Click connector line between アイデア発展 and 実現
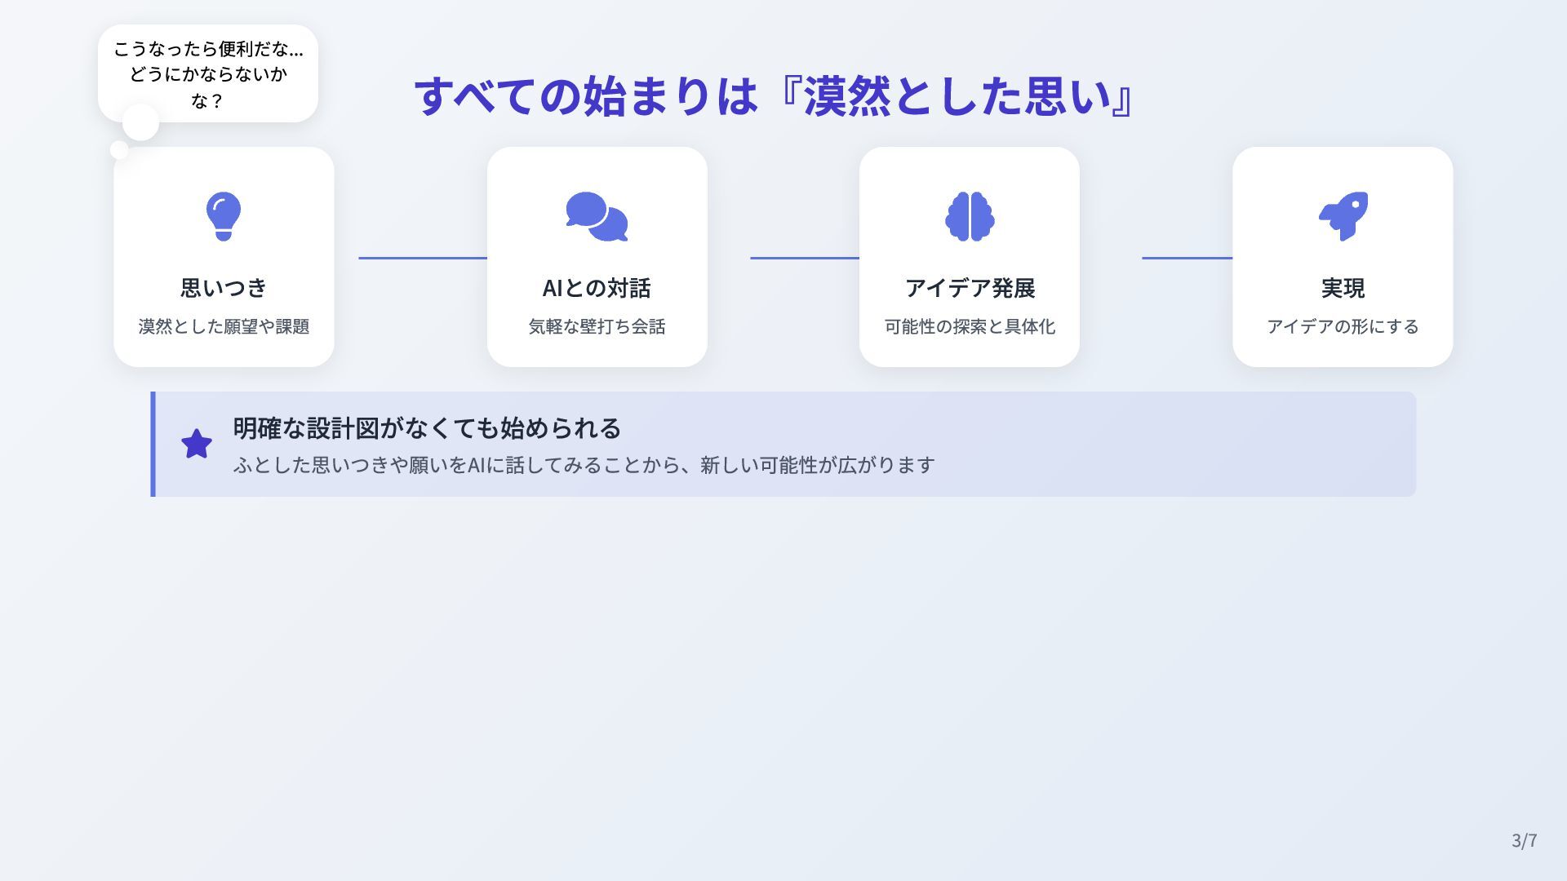Screen dimensions: 1567x881 [1187, 258]
